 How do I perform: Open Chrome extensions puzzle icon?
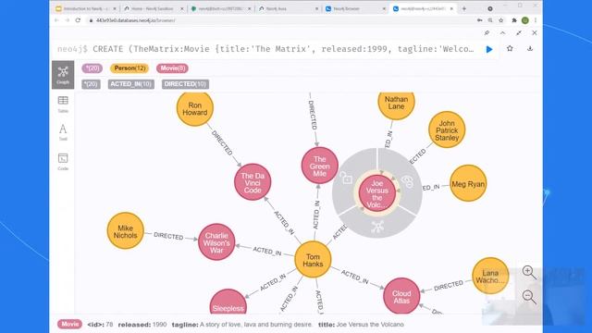(514, 20)
